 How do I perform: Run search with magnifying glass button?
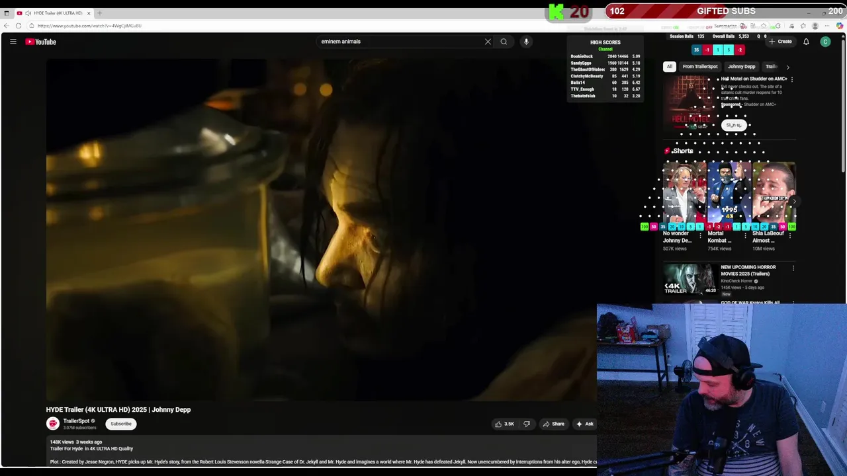(504, 42)
